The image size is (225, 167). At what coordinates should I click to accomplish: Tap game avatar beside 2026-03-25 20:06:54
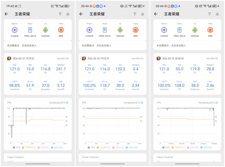158,58
